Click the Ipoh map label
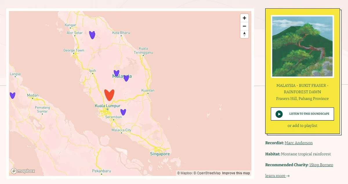Image resolution: width=348 pixels, height=184 pixels. (93, 70)
